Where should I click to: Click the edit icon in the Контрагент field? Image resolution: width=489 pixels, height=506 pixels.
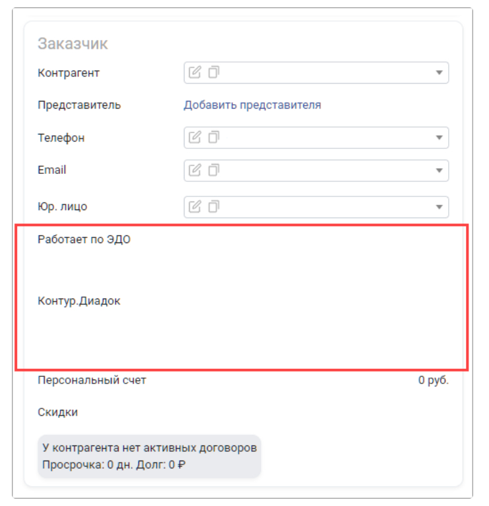(194, 72)
